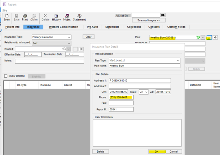Click add icon beside Insured field
The width and height of the screenshot is (220, 155).
(81, 49)
